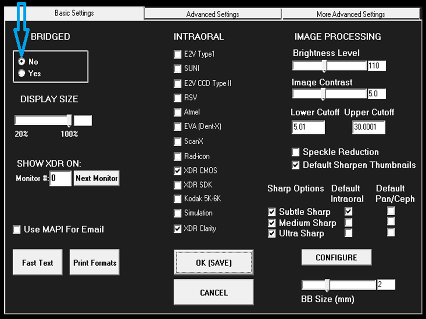
Task: Open Print Formats
Action: 95,262
